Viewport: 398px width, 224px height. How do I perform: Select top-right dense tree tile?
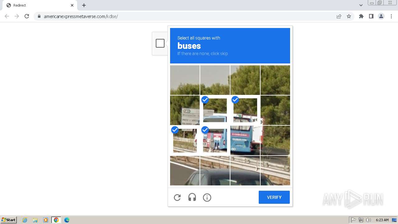click(275, 80)
